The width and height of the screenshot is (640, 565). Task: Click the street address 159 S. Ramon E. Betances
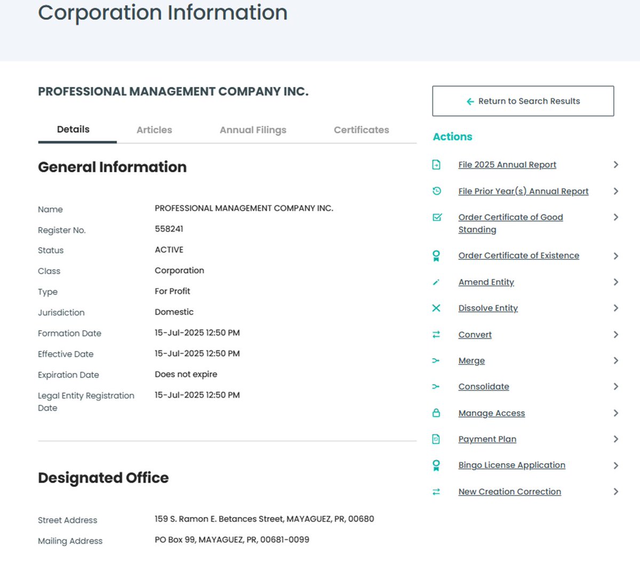[x=265, y=519]
